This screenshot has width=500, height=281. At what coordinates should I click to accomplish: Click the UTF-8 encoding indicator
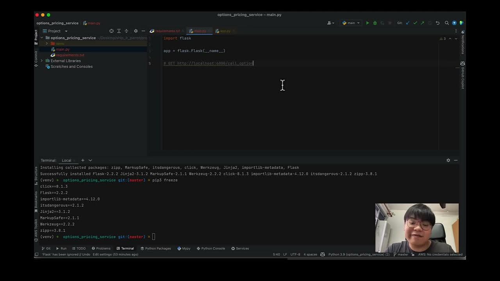pyautogui.click(x=295, y=254)
